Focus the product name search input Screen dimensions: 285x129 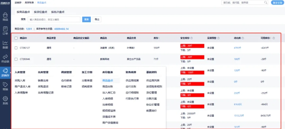[x=54, y=20]
